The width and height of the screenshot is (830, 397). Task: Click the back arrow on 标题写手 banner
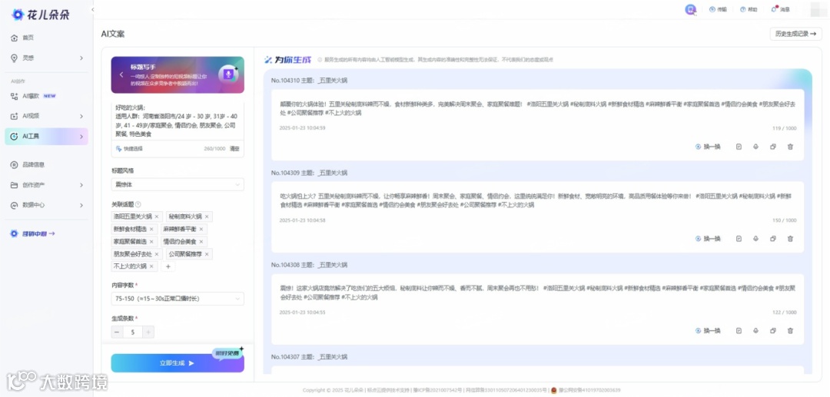[121, 75]
